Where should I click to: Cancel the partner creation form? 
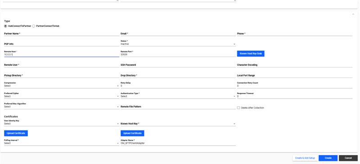click(348, 158)
